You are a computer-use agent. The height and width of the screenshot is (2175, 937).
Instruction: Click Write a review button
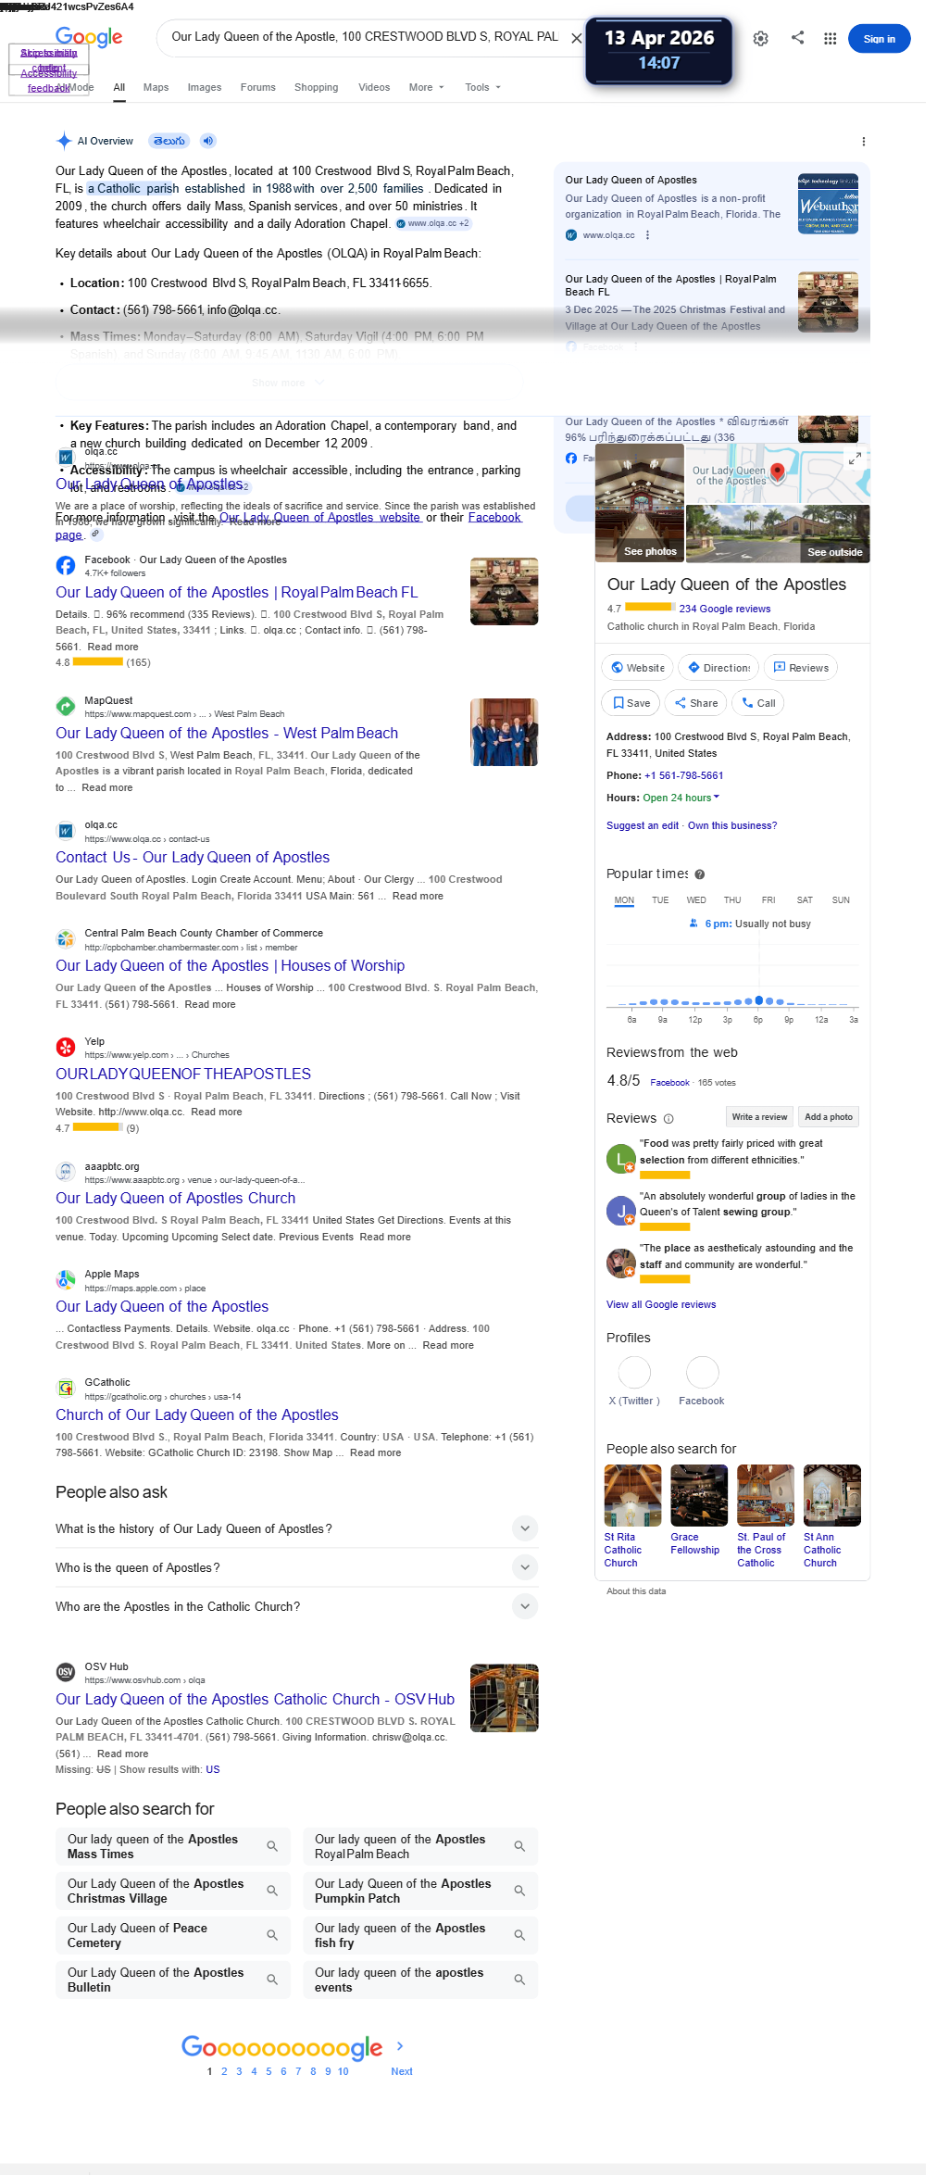click(759, 1117)
